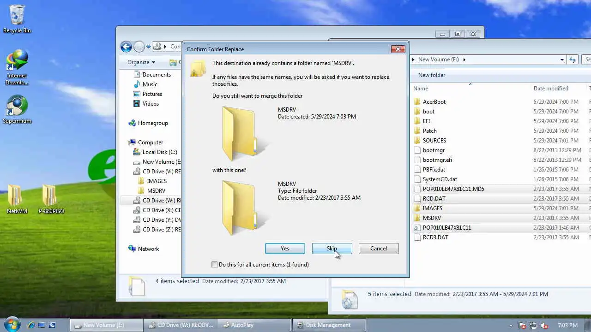Screen dimensions: 591x332
Task: Open the clock showing 7:03 PM
Action: 567,326
